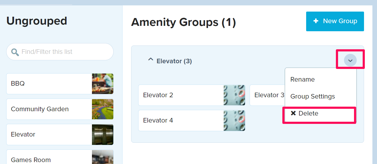
Task: Create a group with New Group button
Action: point(335,21)
